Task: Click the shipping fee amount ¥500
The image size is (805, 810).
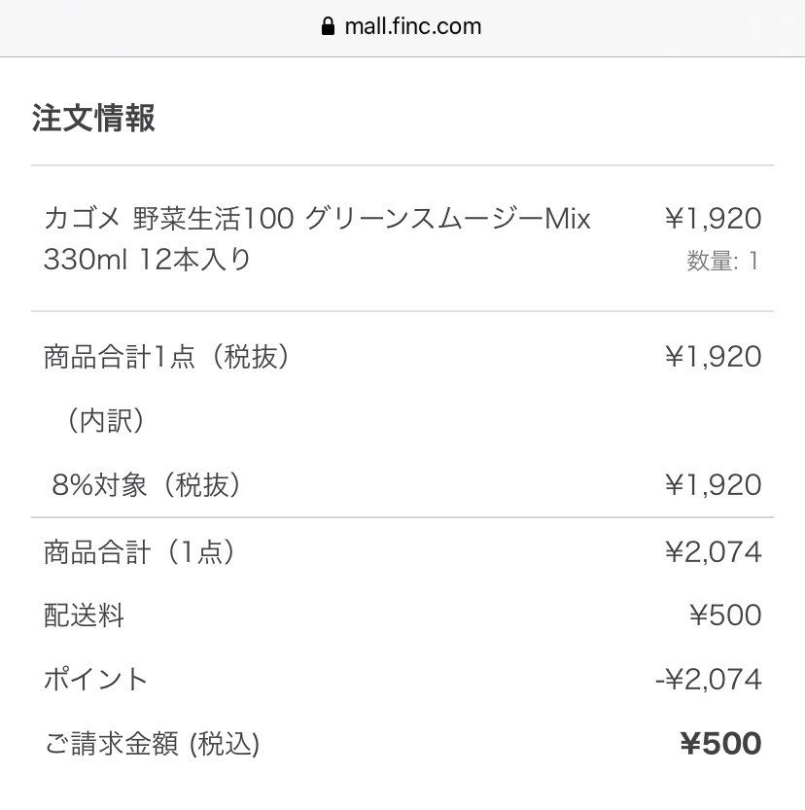Action: [x=726, y=616]
